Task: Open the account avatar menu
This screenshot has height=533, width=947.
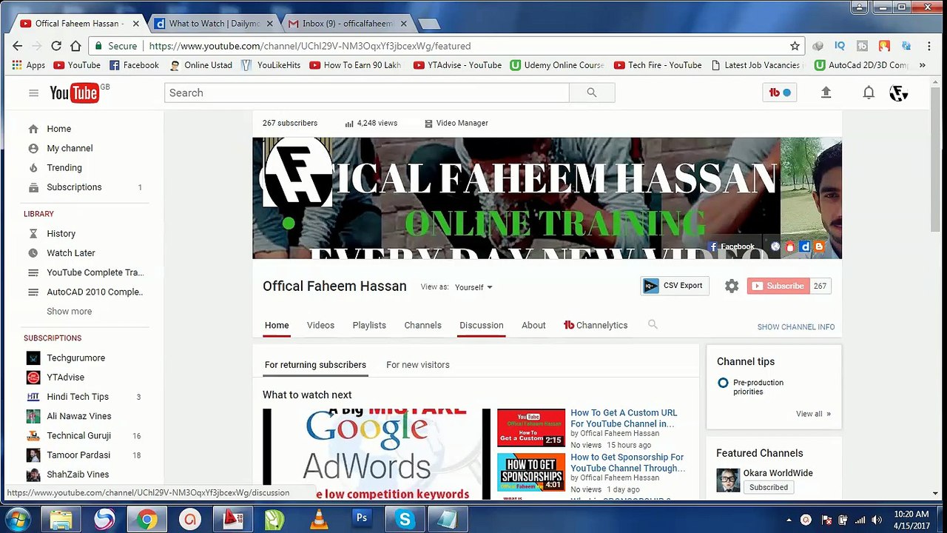Action: (x=898, y=93)
